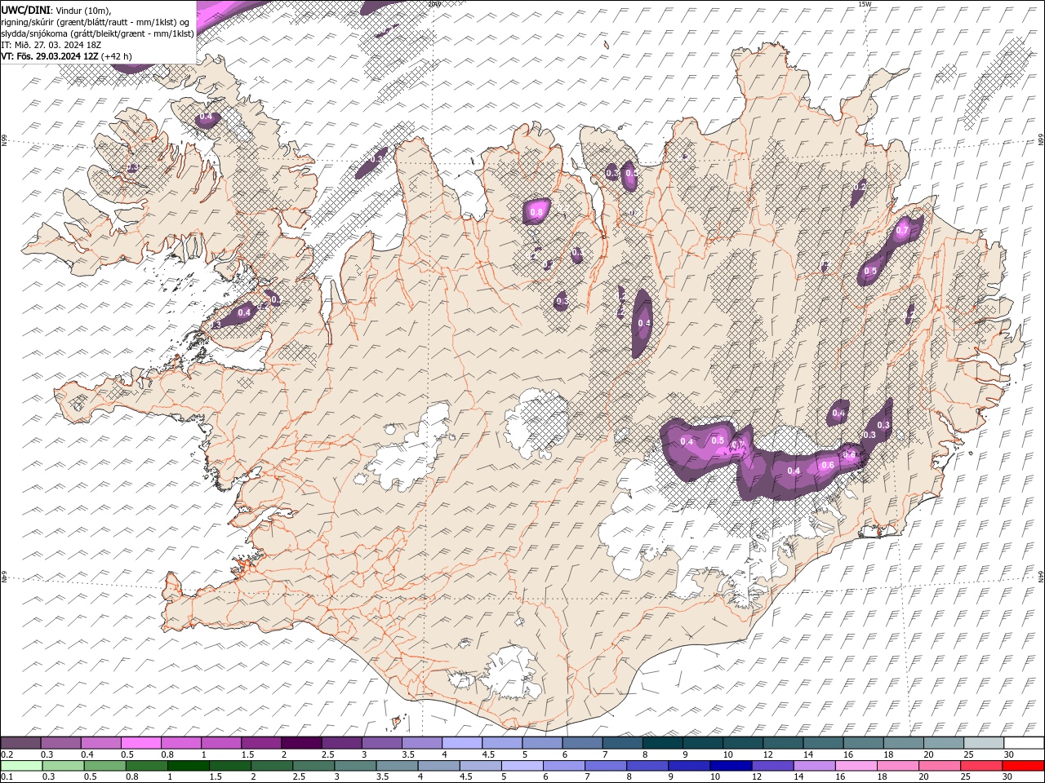Pick the snow scale swatch between 14 and 16
This screenshot has height=783, width=1045.
coord(821,743)
